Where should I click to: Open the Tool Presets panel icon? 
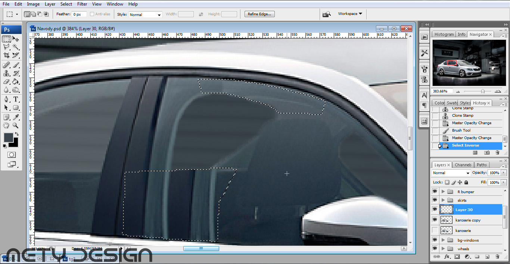424,53
